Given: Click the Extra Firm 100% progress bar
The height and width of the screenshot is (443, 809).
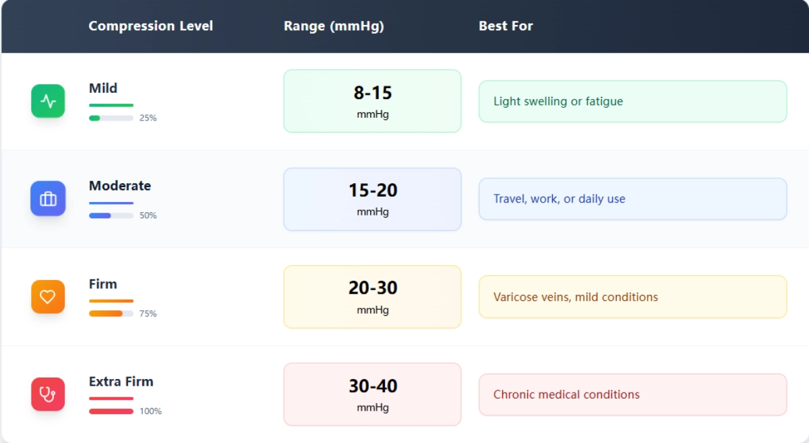Looking at the screenshot, I should tap(111, 411).
